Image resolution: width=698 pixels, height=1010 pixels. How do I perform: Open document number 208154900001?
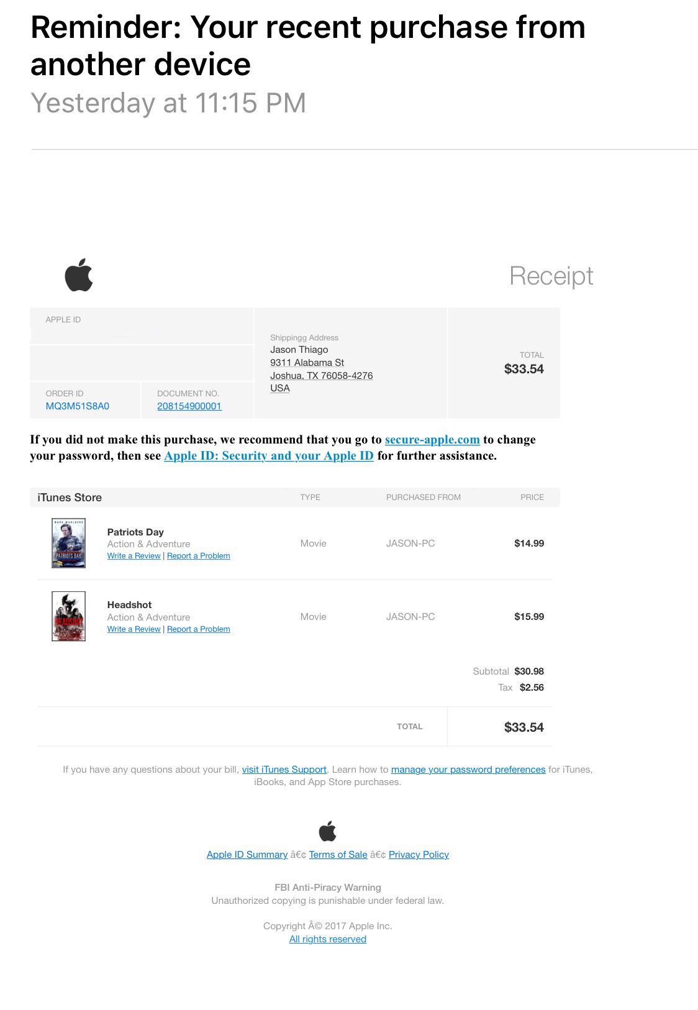tap(189, 406)
